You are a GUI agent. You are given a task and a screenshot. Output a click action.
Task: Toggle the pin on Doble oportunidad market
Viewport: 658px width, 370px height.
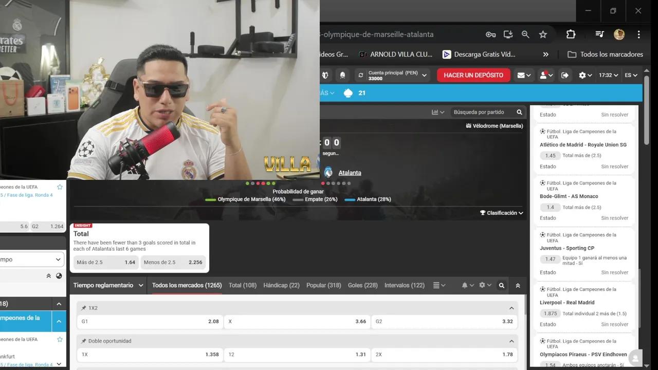[83, 341]
